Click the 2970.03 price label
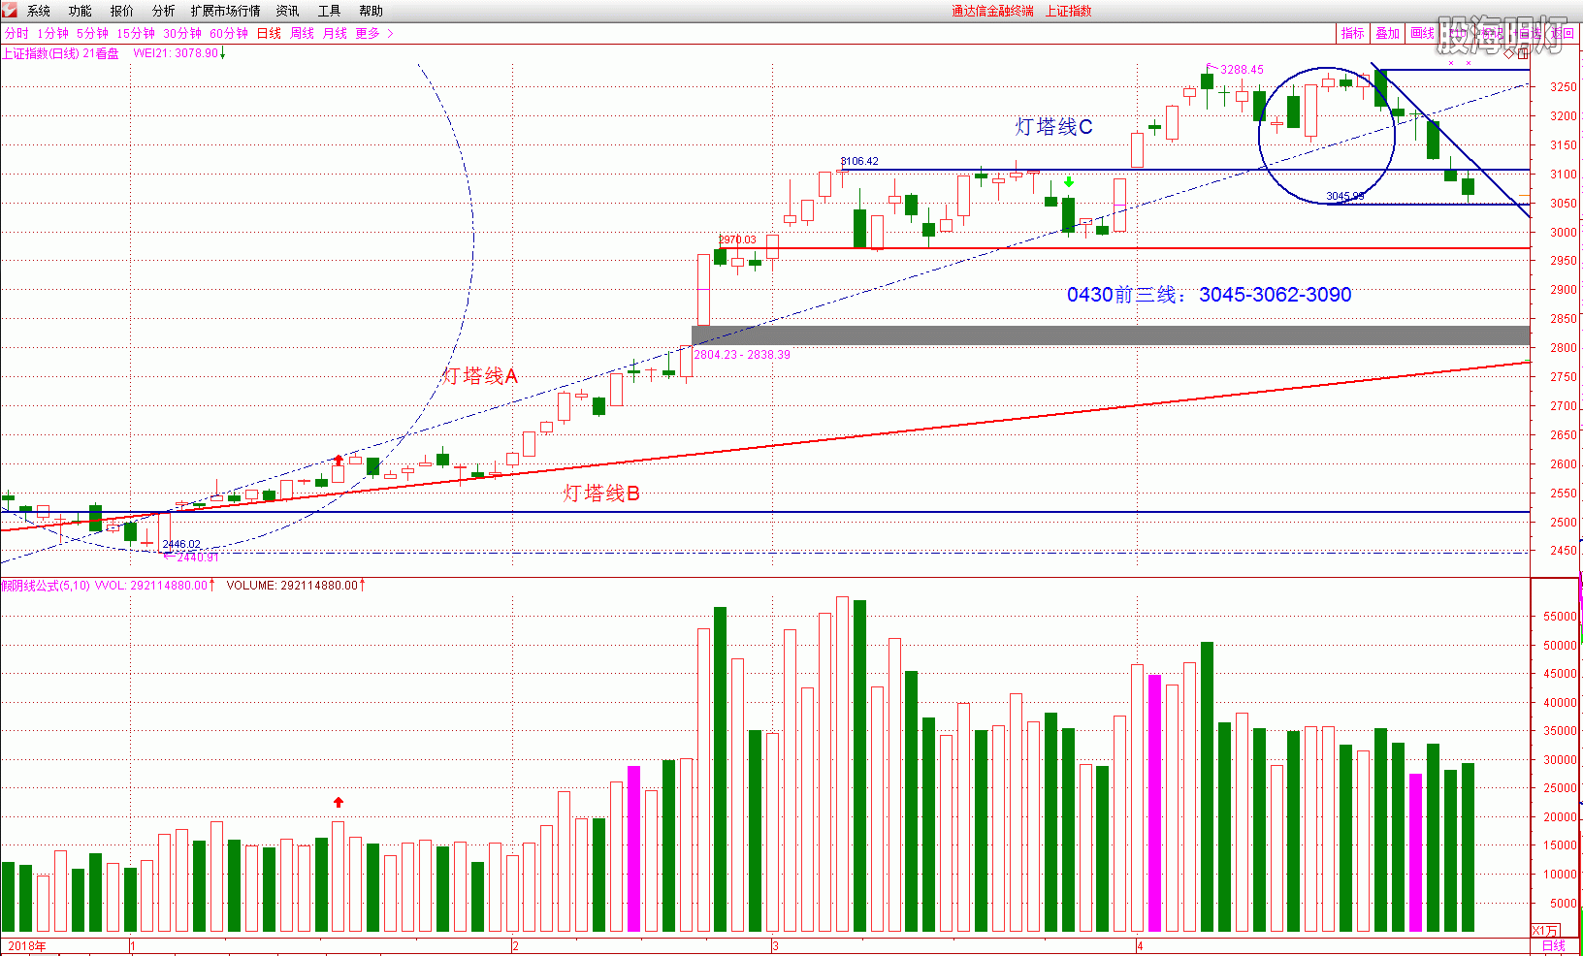 click(x=737, y=239)
